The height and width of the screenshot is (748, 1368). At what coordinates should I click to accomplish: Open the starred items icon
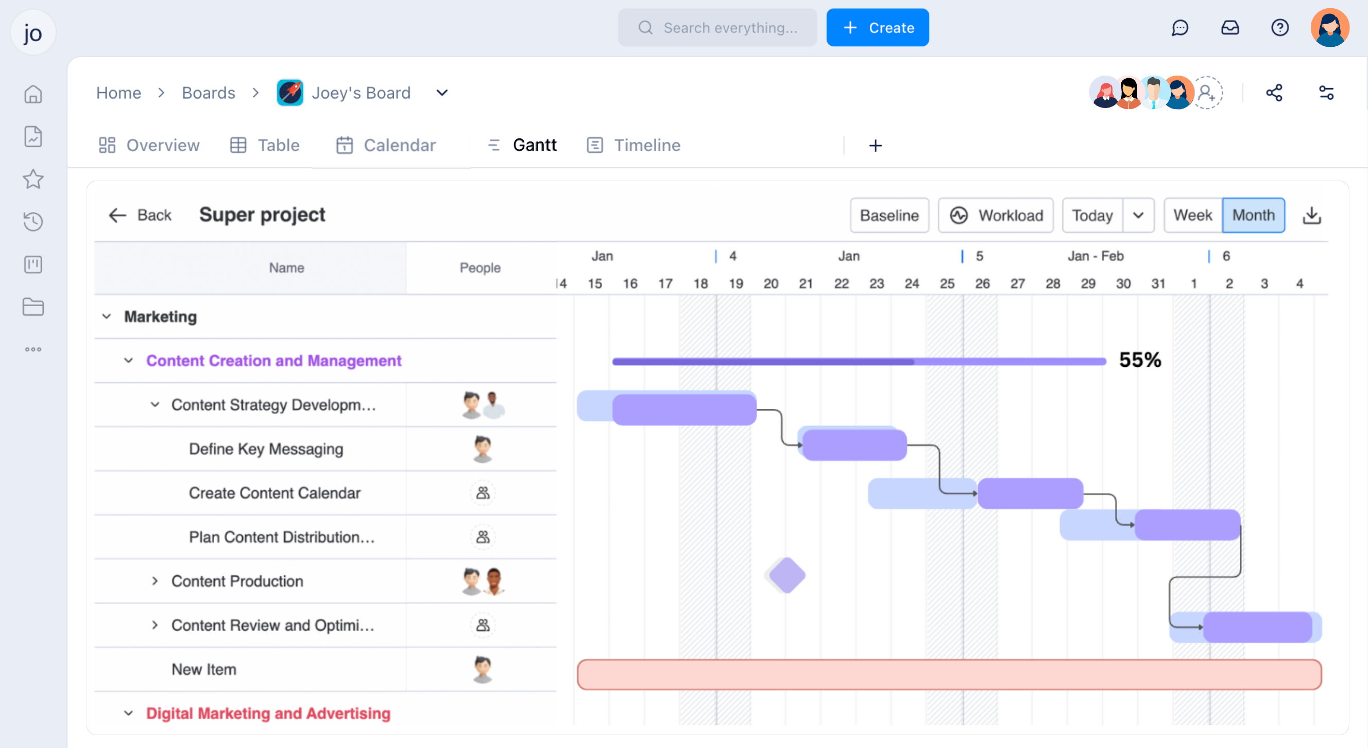point(33,180)
